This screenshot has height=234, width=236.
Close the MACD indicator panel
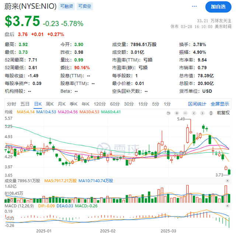[228, 206]
